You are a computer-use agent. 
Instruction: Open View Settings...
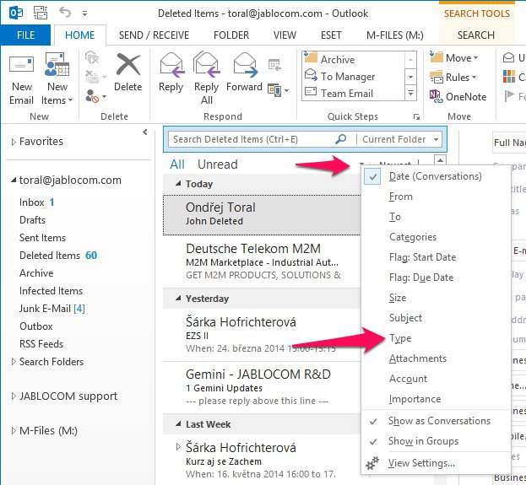[436, 463]
